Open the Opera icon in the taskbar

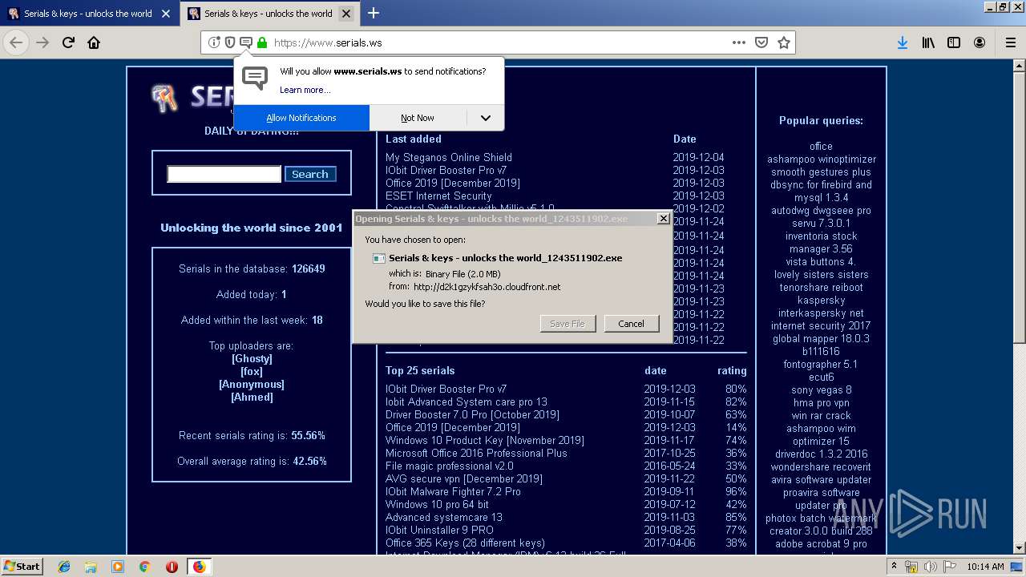pos(172,567)
